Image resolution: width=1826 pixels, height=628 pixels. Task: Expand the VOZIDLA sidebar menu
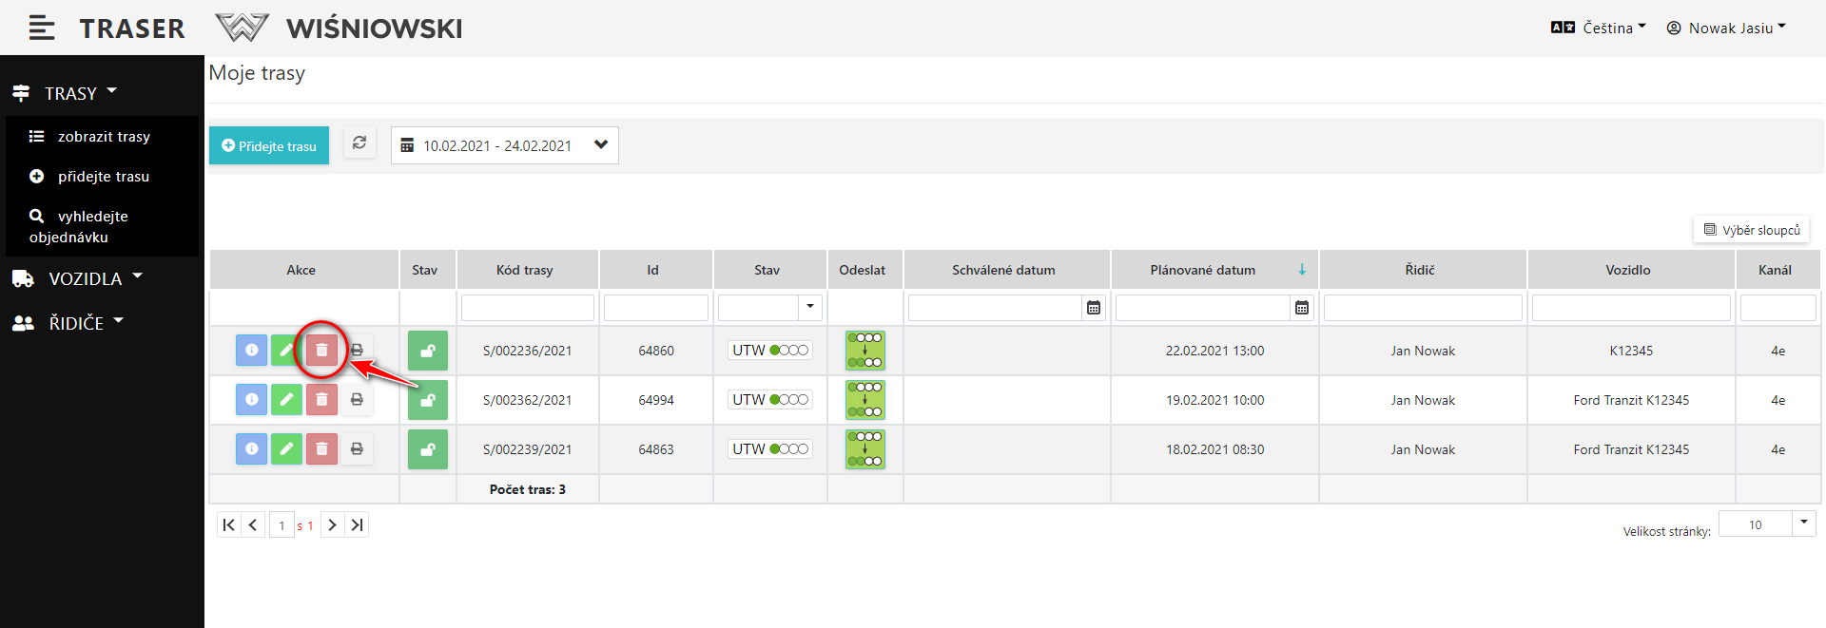coord(86,278)
